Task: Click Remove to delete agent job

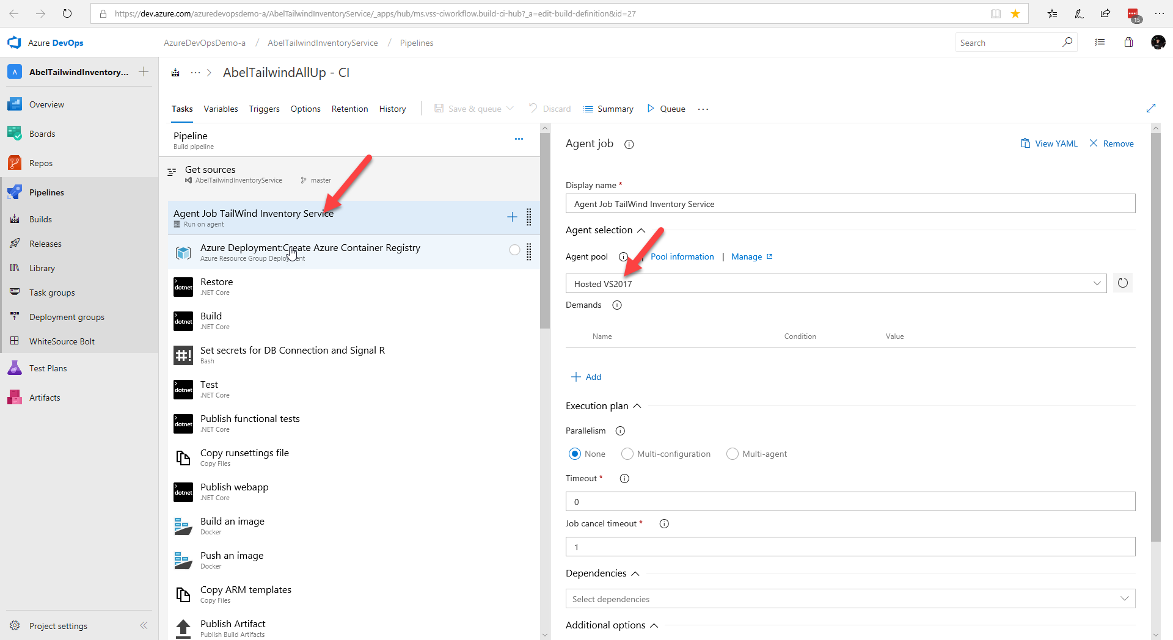Action: point(1111,144)
